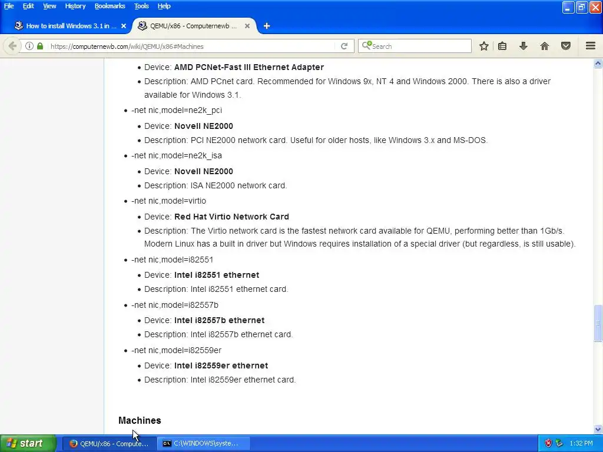Click the Virtio network card description text

[x=360, y=238]
